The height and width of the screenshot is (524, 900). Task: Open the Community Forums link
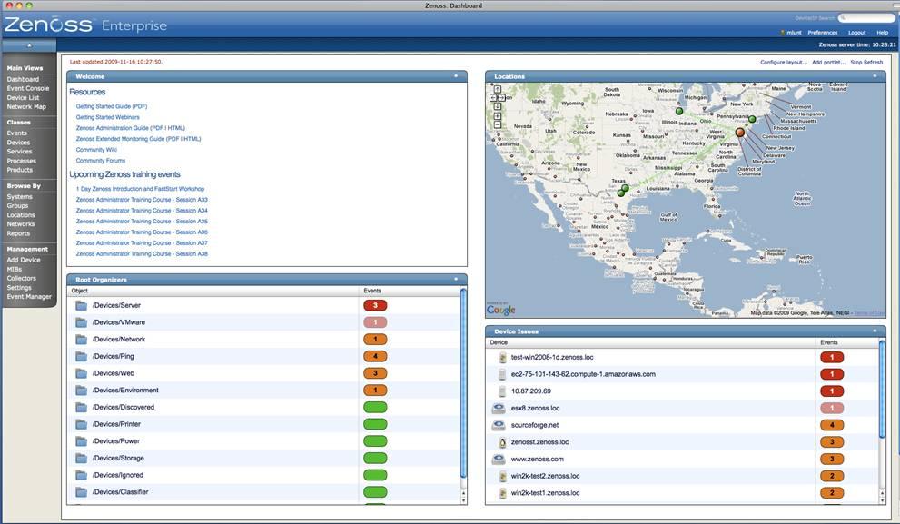tap(101, 161)
